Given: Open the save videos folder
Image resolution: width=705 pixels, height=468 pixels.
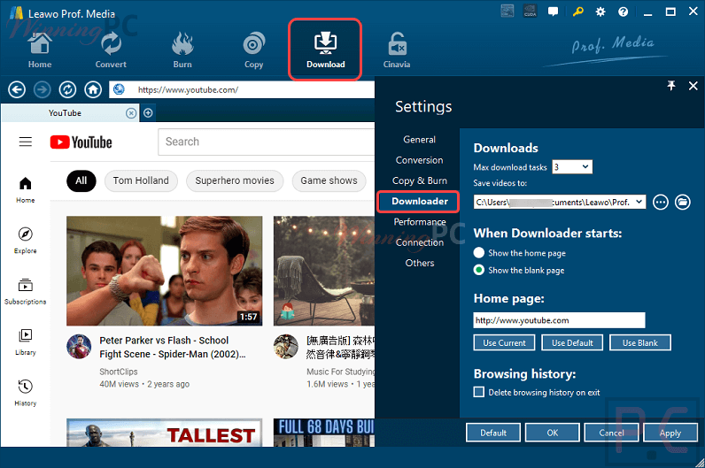Looking at the screenshot, I should [683, 202].
